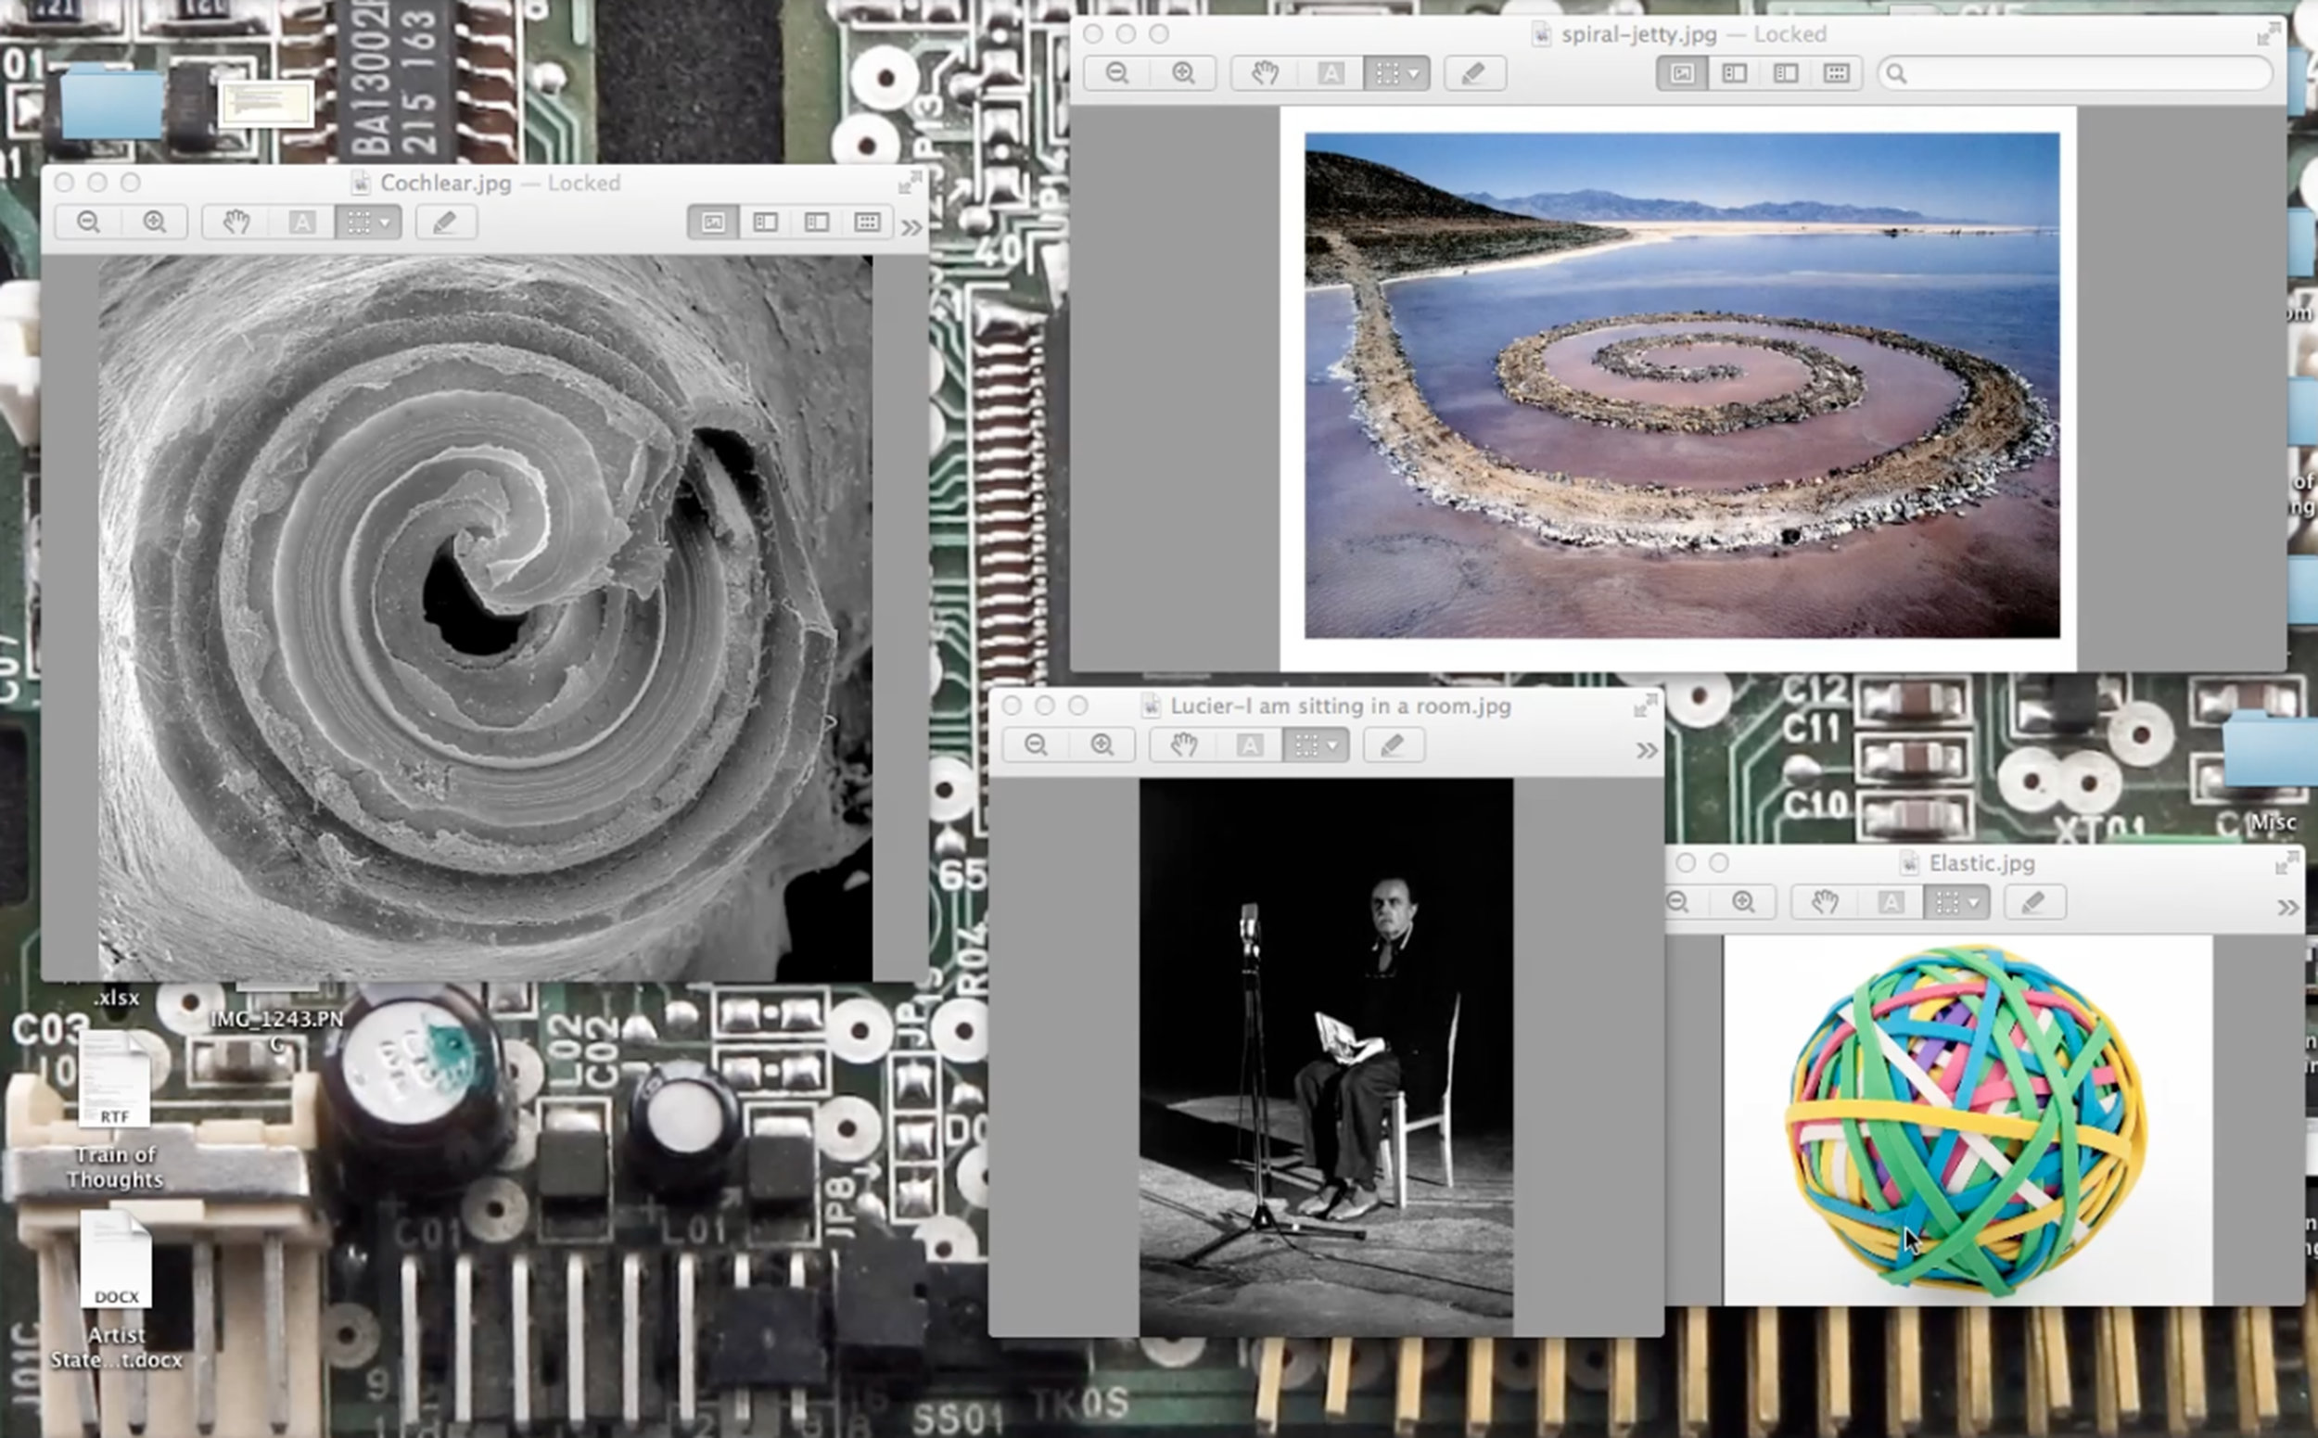Viewport: 2318px width, 1438px height.
Task: Zoom in on the Elastic.jpg image
Action: point(1743,901)
